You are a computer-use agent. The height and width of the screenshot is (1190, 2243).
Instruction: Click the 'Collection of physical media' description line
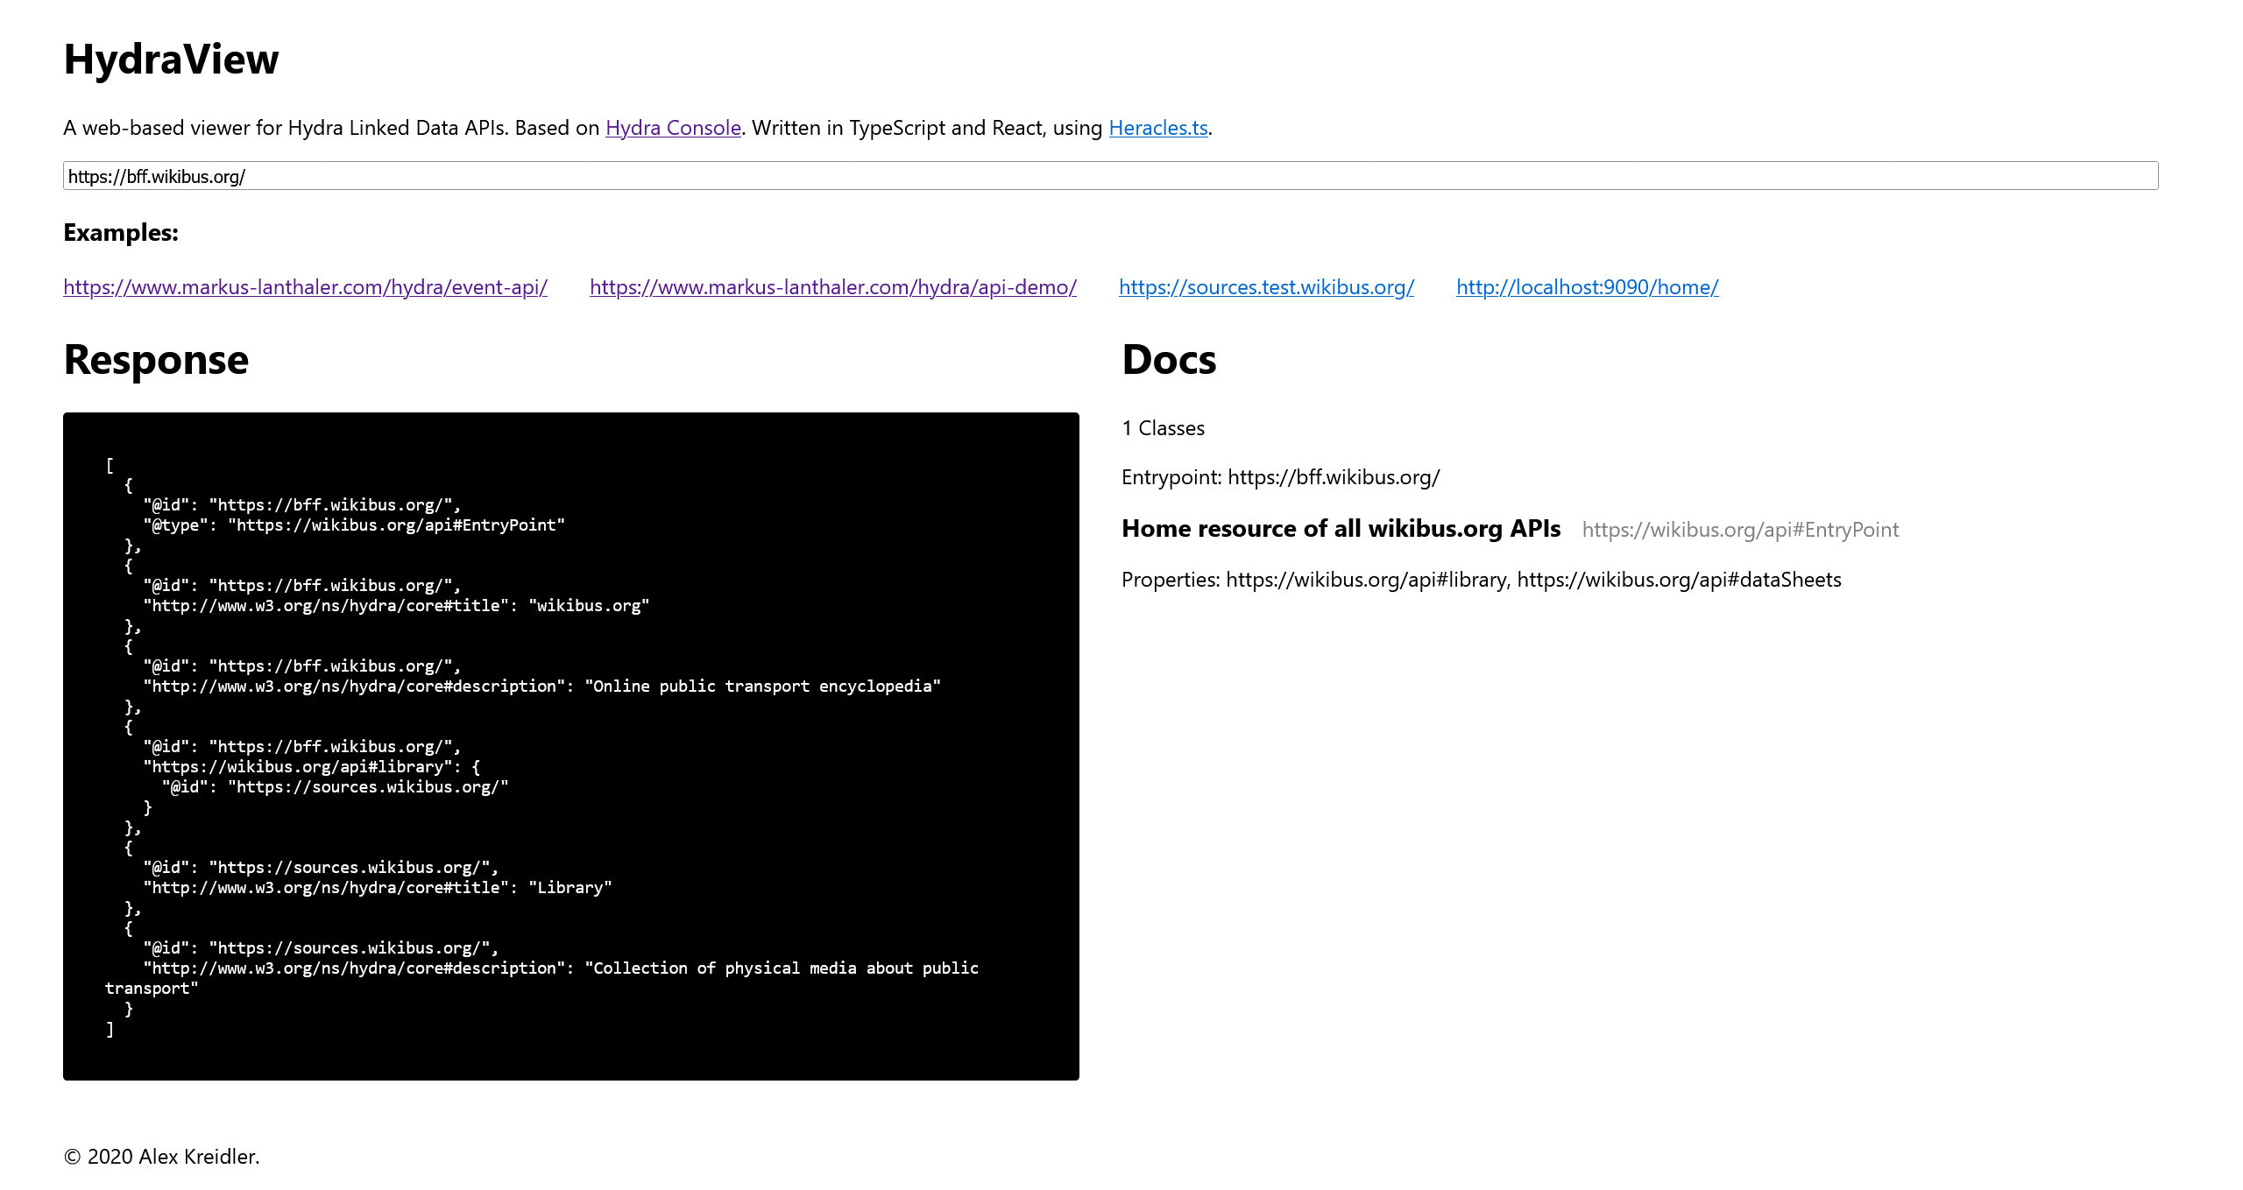pos(541,978)
